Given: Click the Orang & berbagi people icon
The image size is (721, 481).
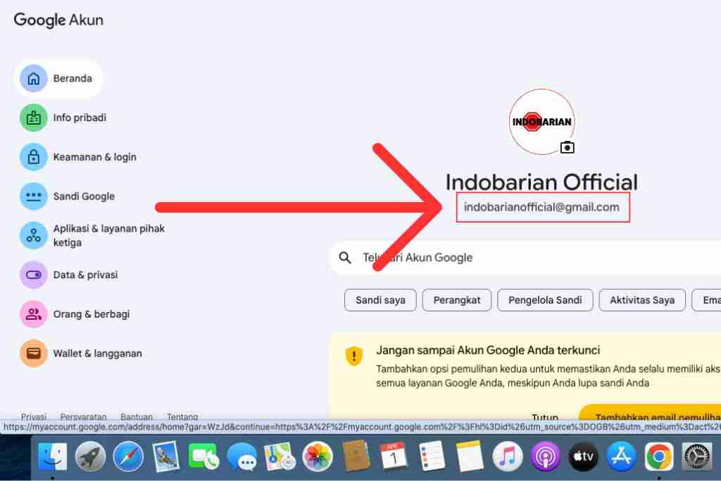Looking at the screenshot, I should [x=33, y=314].
